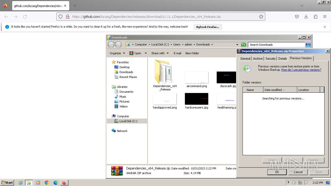Open the Firefox downloads panel arrow

click(306, 17)
